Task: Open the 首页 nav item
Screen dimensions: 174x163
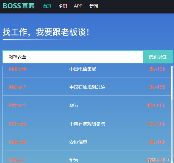Action: click(47, 6)
